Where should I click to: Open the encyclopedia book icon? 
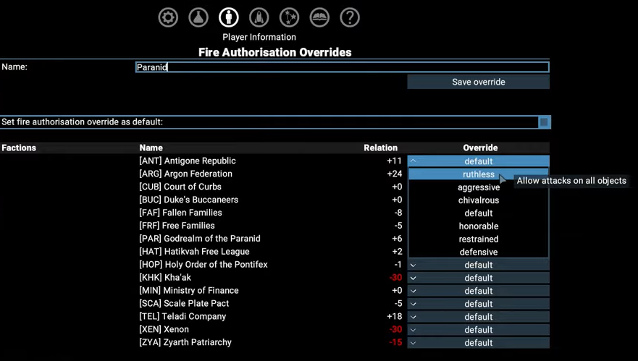(319, 17)
